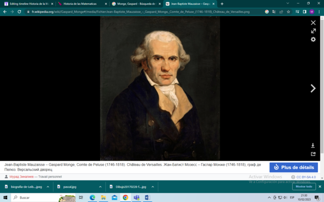The image size is (324, 202).
Task: Expand options for pascal.jpg download
Action: pyautogui.click(x=100, y=187)
